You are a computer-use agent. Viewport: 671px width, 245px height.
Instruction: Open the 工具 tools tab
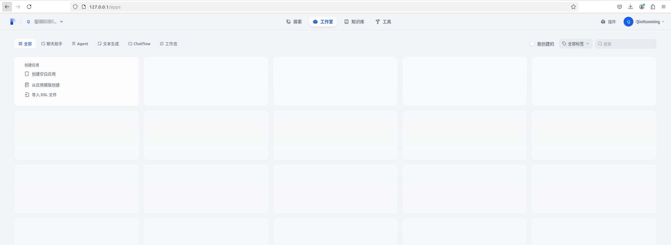pos(383,22)
